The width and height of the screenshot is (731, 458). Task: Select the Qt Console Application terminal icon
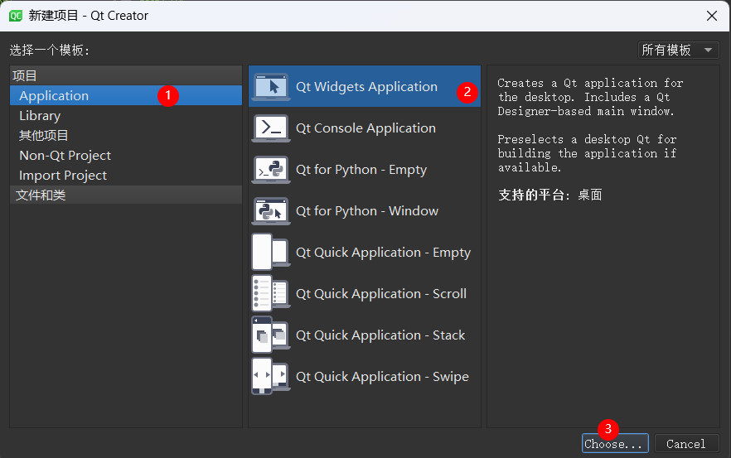pyautogui.click(x=271, y=128)
